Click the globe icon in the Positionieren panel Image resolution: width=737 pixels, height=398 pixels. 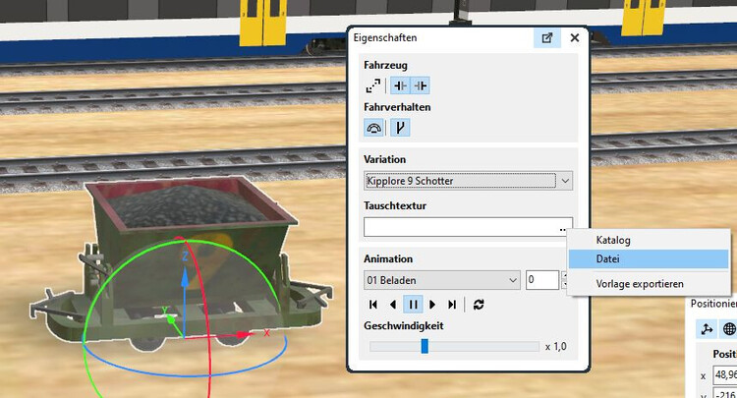(729, 329)
